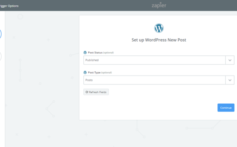Click the 'Set up WordPress New Post' heading

pyautogui.click(x=159, y=40)
